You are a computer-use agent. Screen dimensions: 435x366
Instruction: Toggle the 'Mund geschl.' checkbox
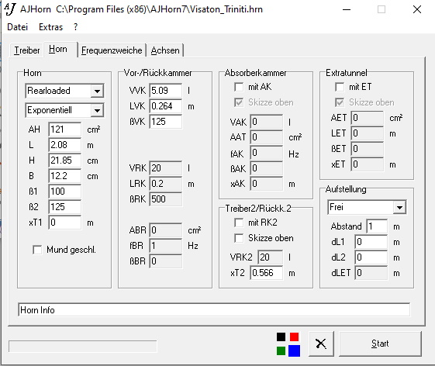(37, 250)
